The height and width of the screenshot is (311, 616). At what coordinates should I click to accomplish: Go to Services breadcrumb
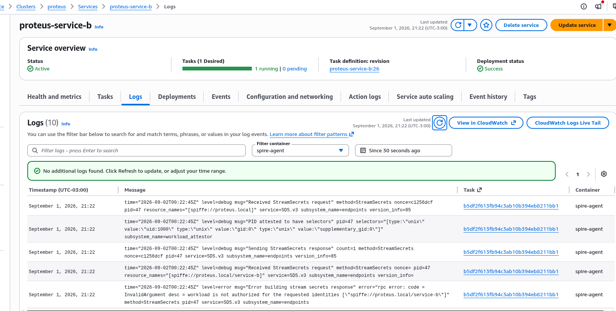coord(88,6)
